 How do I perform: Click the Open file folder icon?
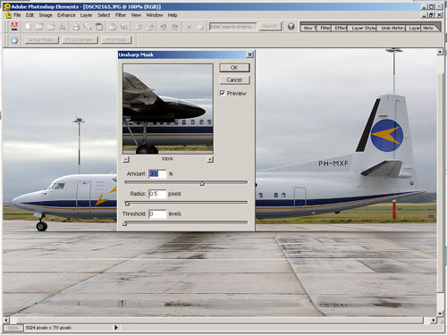39,27
